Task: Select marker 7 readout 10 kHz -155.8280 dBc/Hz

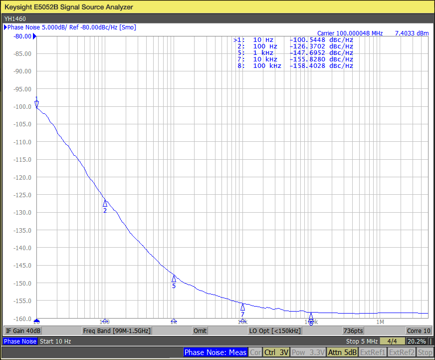Action: pos(295,59)
